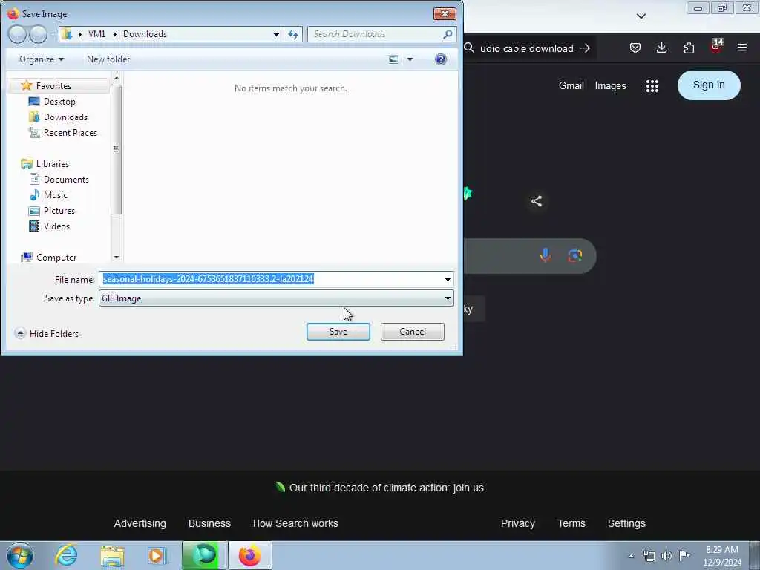This screenshot has width=760, height=570.
Task: Open the address bar previous locations dropdown
Action: [x=276, y=34]
